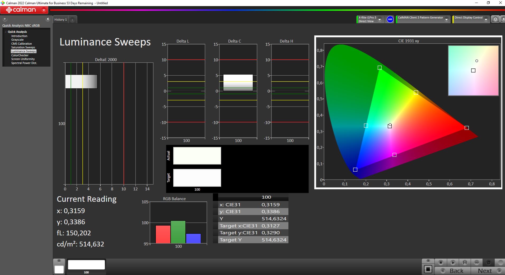The height and width of the screenshot is (275, 505).
Task: Open the X-Rite i1Pro 3 meter dropdown
Action: [x=380, y=20]
